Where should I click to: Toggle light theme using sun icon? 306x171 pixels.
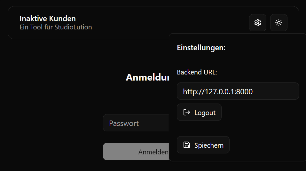tap(279, 23)
